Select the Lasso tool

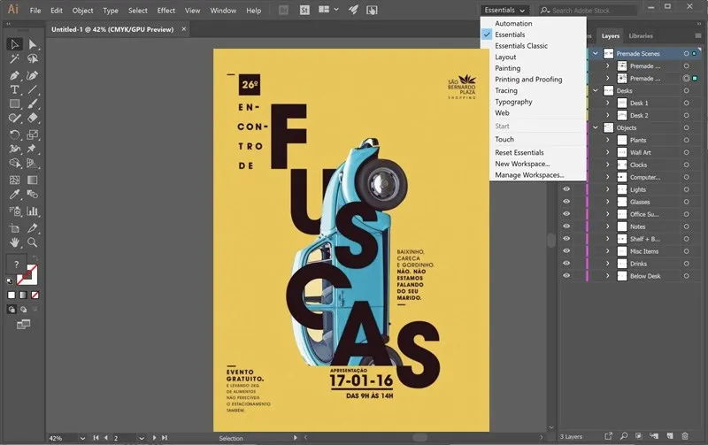pos(32,58)
